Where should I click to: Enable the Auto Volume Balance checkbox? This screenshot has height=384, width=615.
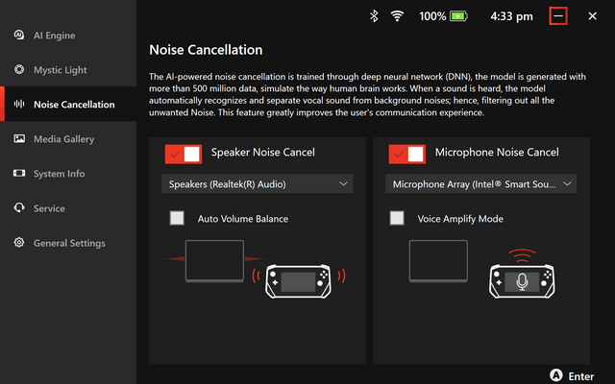177,218
